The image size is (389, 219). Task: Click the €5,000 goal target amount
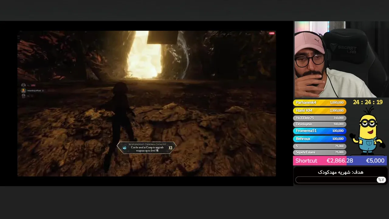[375, 161]
